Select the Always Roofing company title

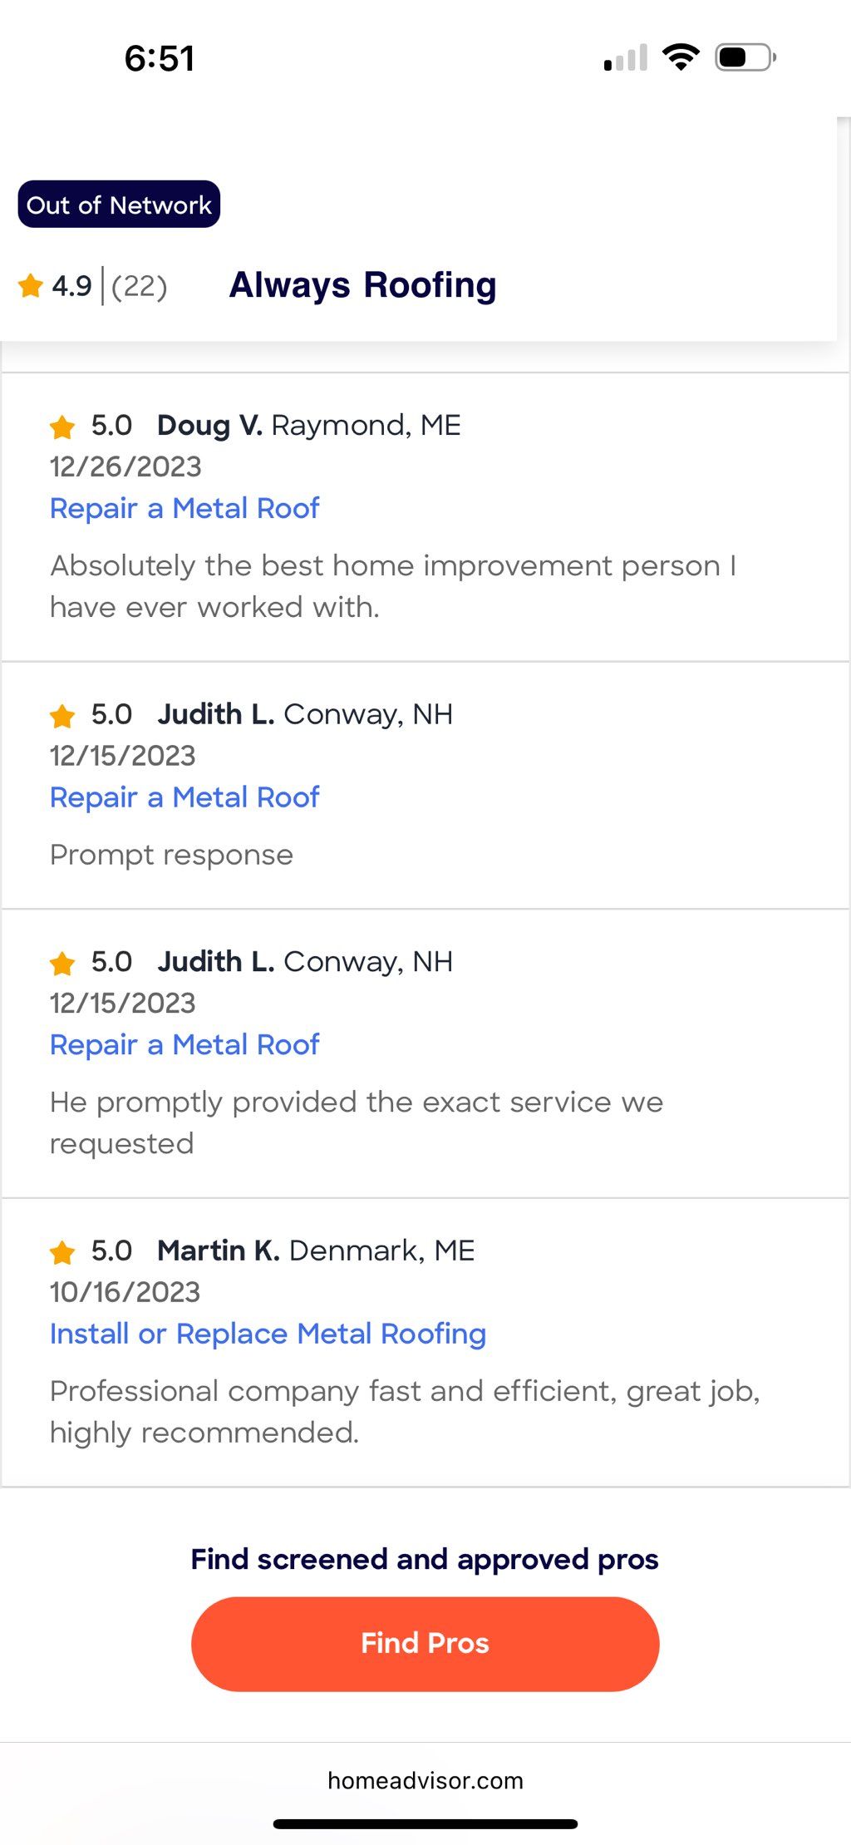click(x=363, y=285)
